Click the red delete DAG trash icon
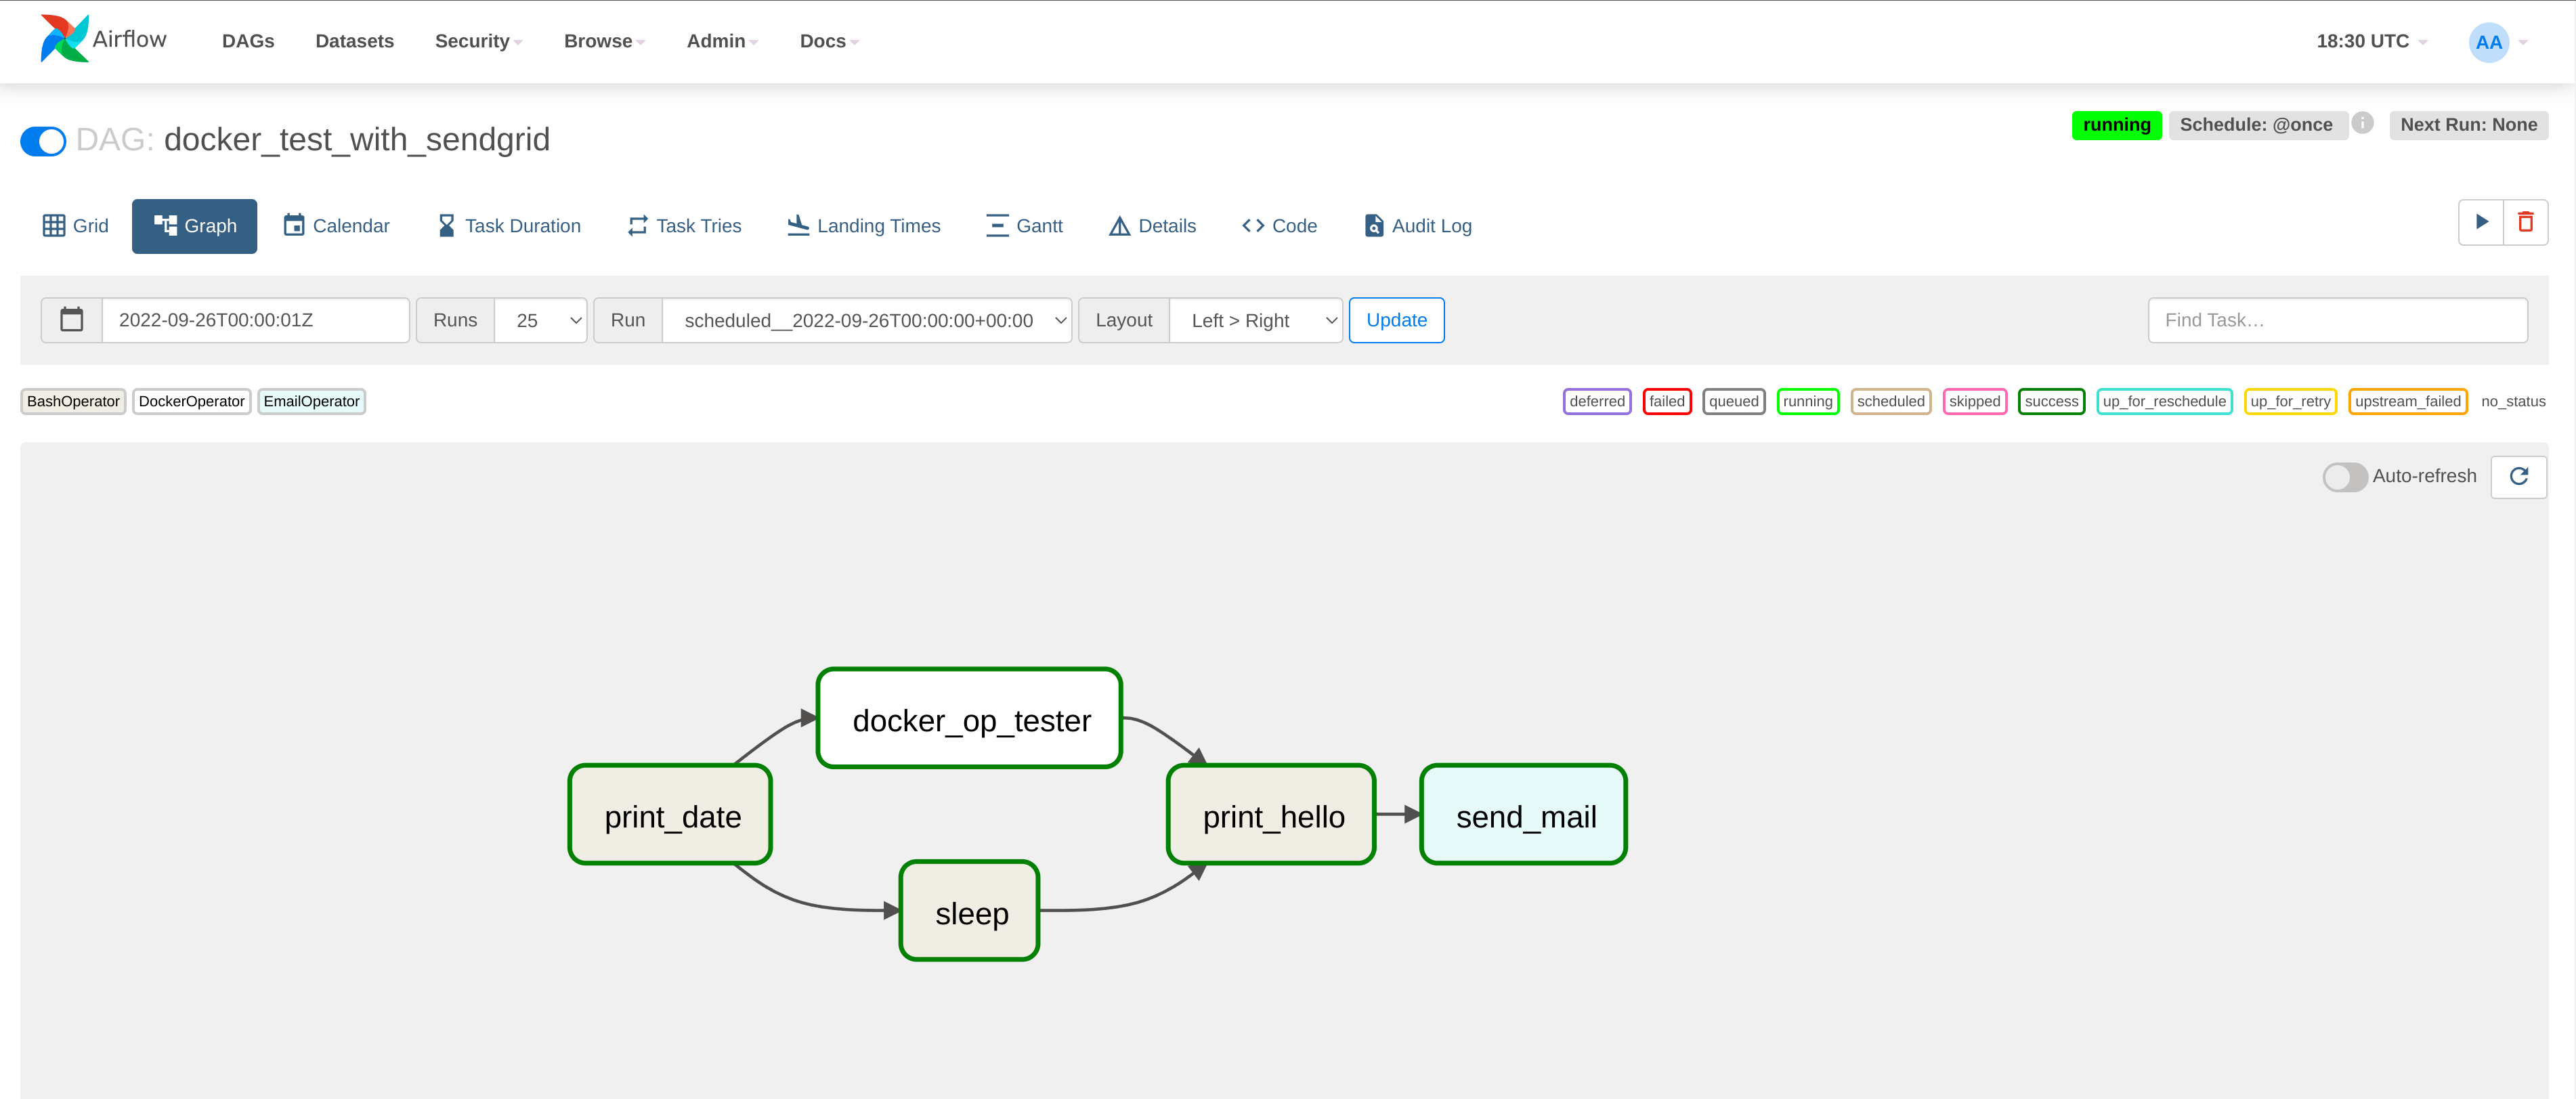The height and width of the screenshot is (1099, 2576). point(2525,222)
